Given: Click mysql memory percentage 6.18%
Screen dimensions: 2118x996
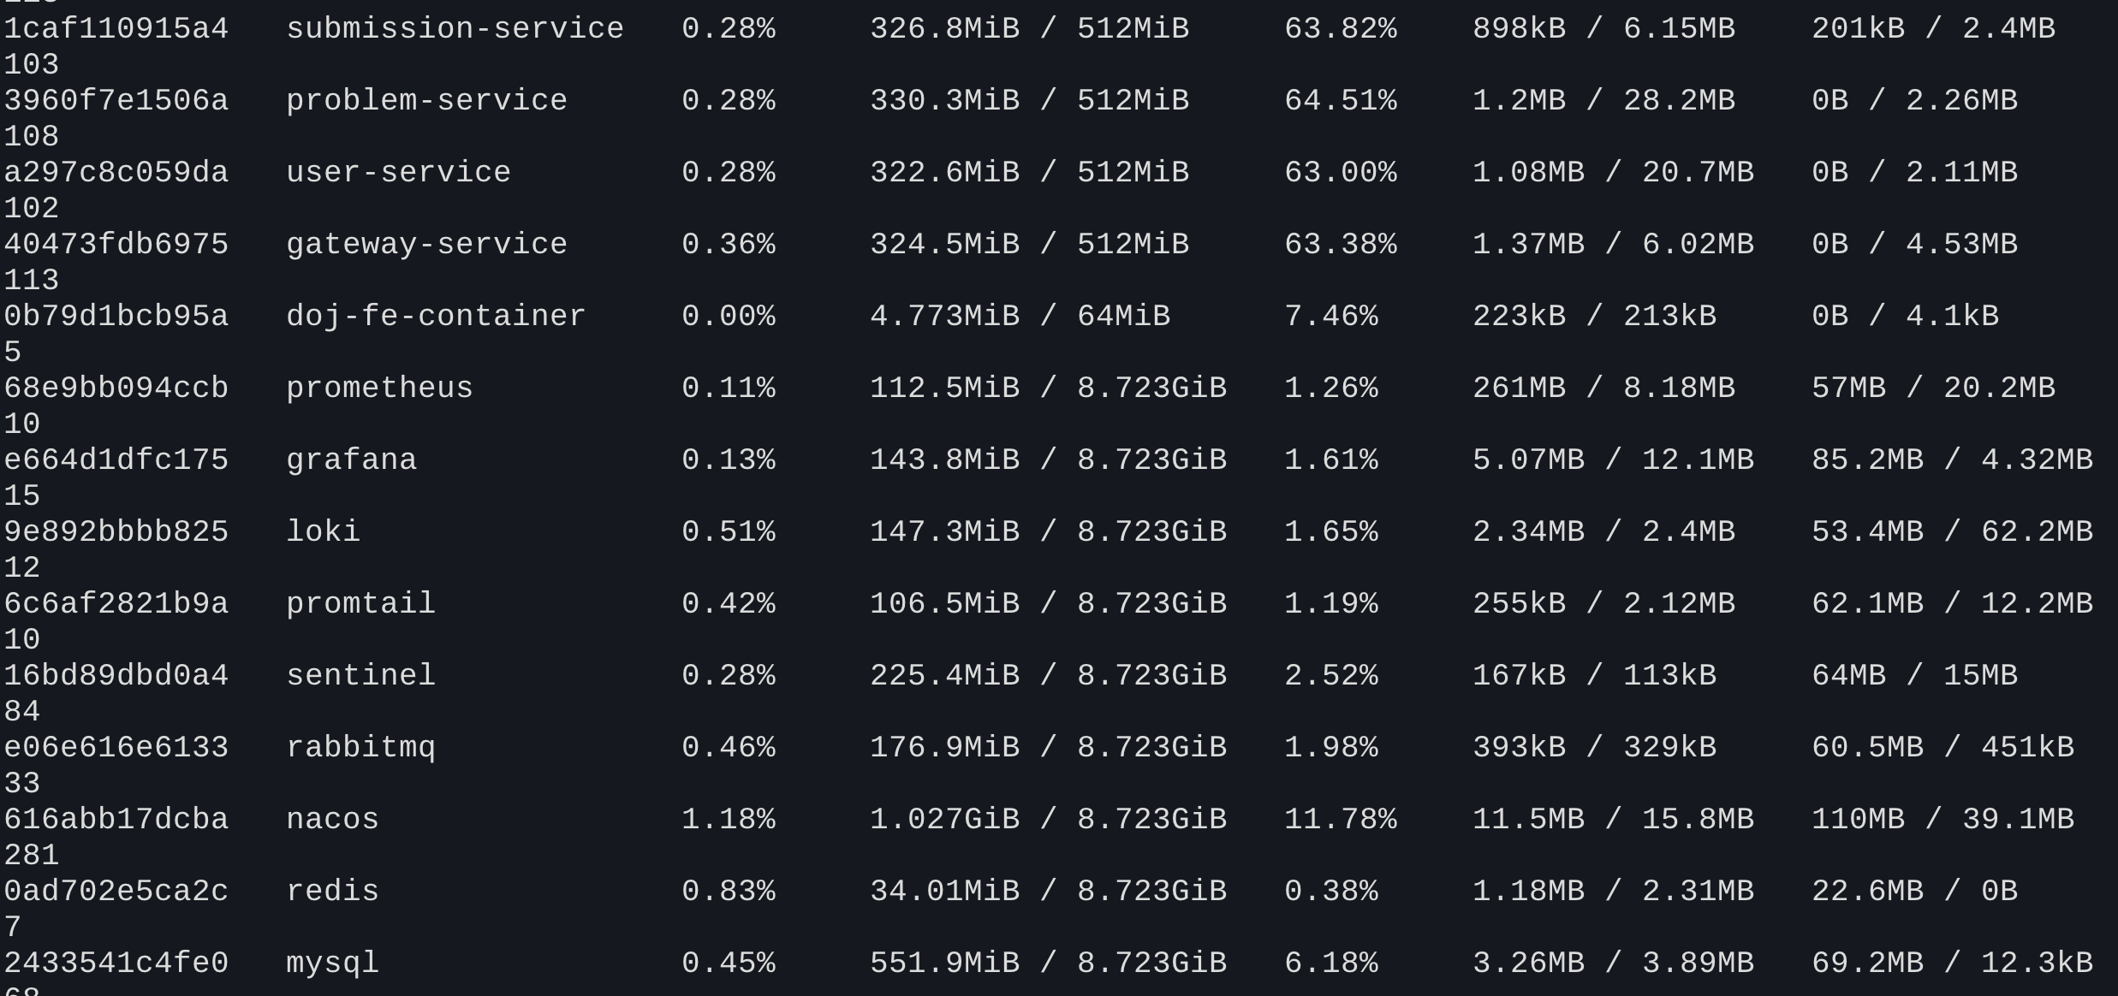Looking at the screenshot, I should 1331,963.
